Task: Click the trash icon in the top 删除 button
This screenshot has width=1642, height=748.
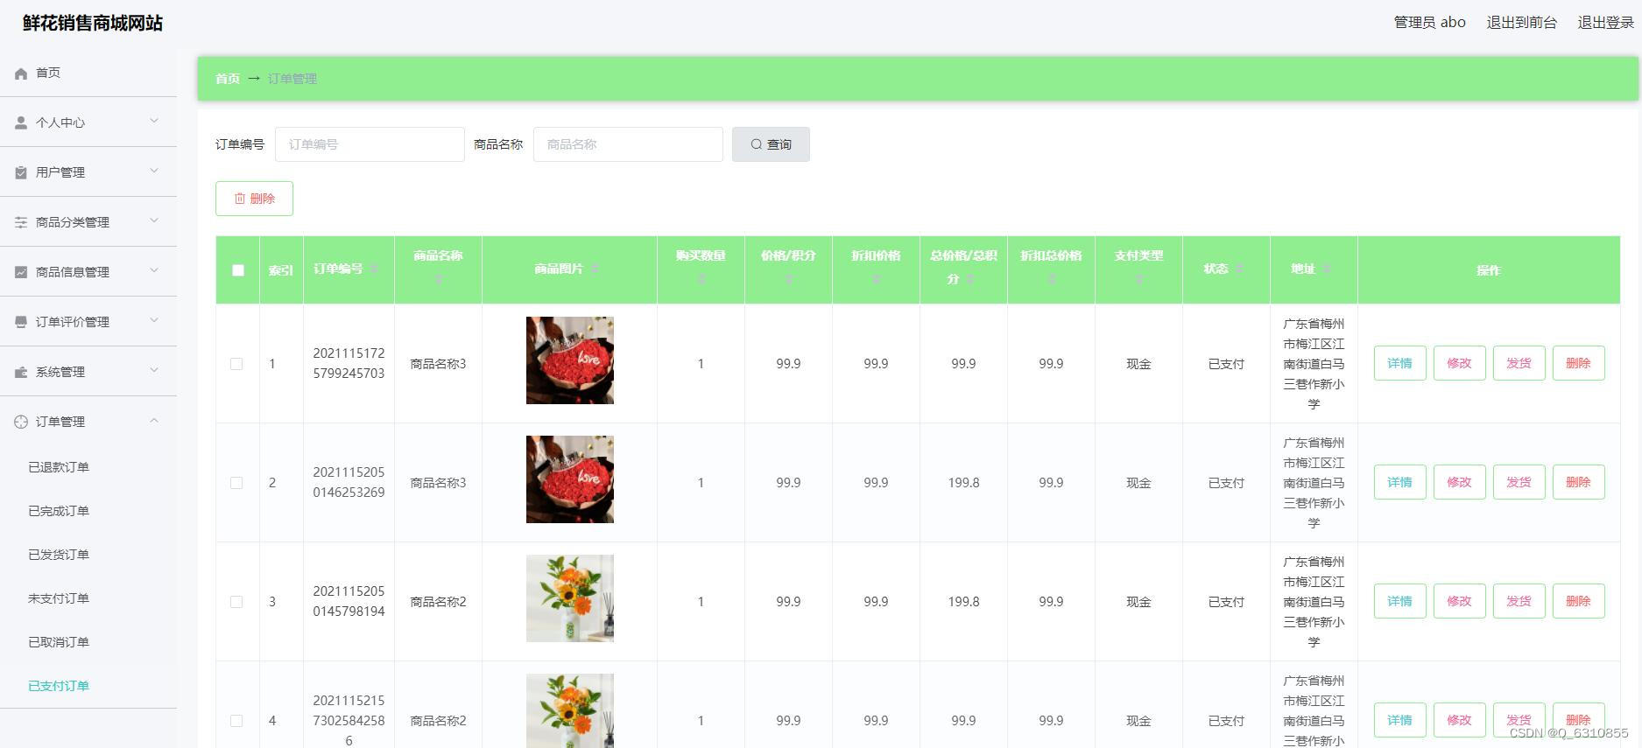Action: (240, 199)
